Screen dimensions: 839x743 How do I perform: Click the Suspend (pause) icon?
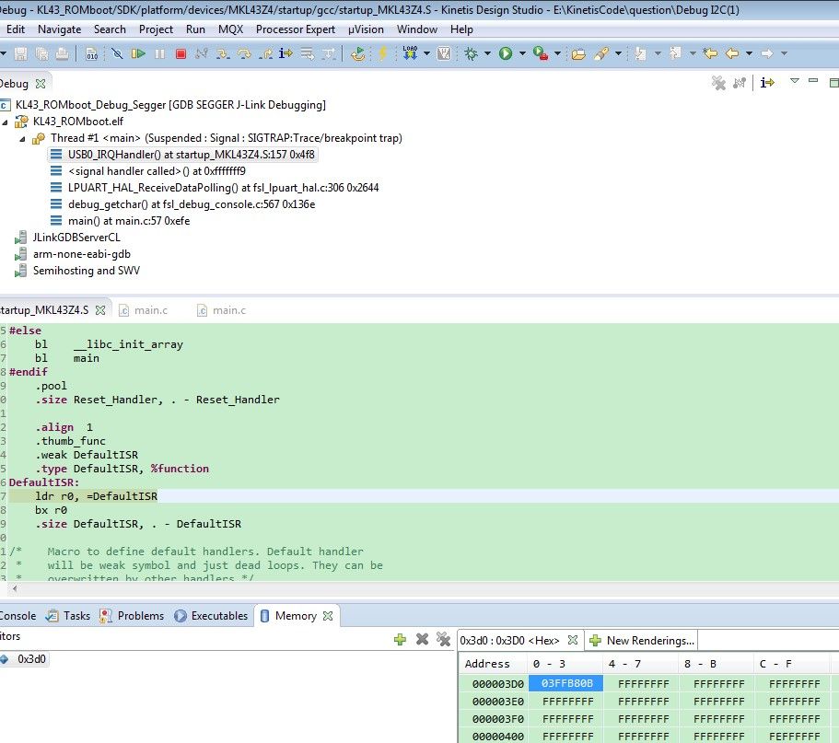coord(159,54)
